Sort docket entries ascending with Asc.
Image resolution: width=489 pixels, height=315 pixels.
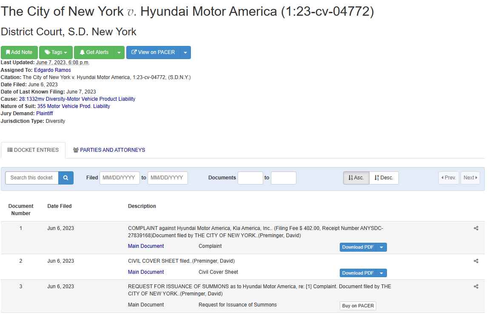[356, 178]
